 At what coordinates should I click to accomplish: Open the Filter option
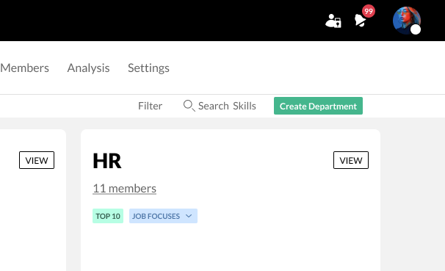(150, 106)
